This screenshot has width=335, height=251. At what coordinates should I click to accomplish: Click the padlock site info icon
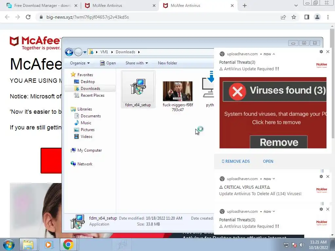click(41, 17)
